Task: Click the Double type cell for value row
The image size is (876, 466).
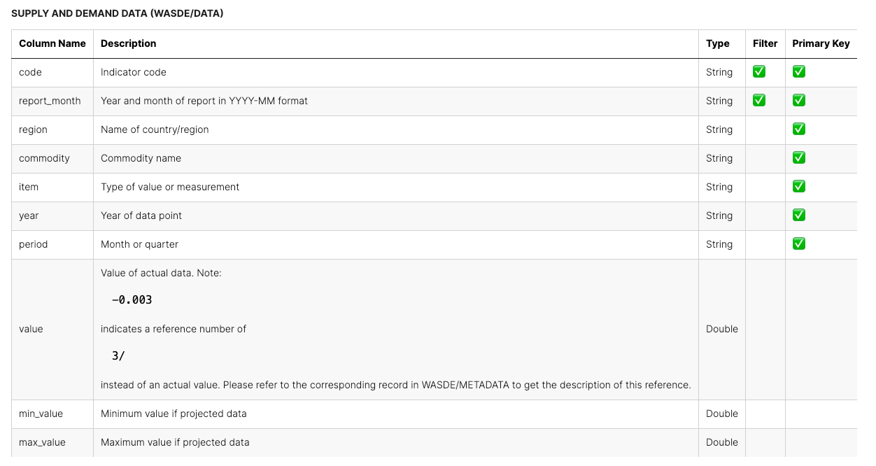Action: [x=722, y=329]
